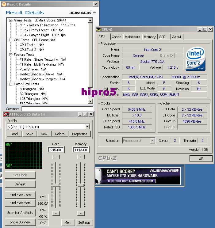Click Find Max Mem button
215x228 pixels.
coord(20,203)
